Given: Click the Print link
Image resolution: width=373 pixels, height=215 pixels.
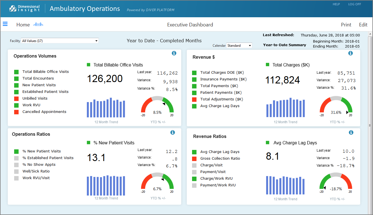Looking at the screenshot, I should (346, 24).
